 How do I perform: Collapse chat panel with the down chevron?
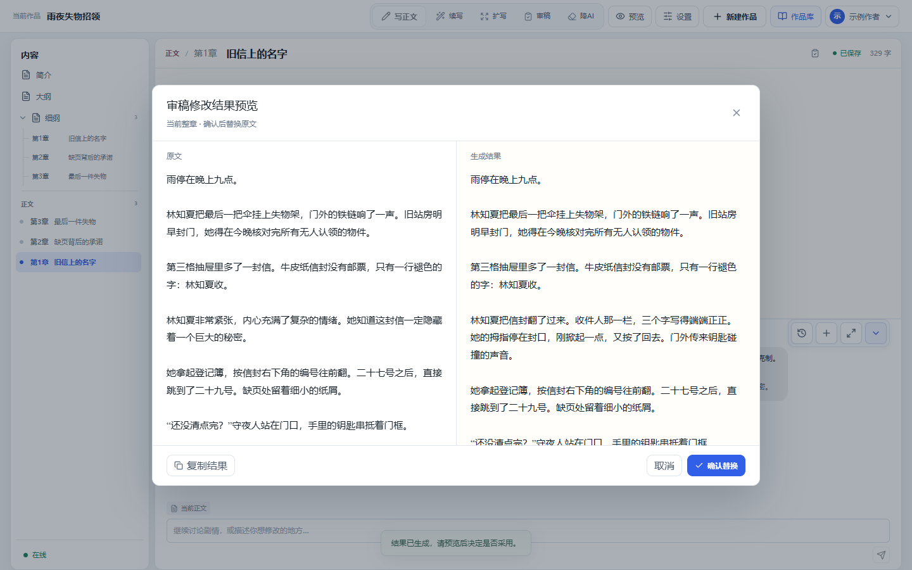click(876, 333)
